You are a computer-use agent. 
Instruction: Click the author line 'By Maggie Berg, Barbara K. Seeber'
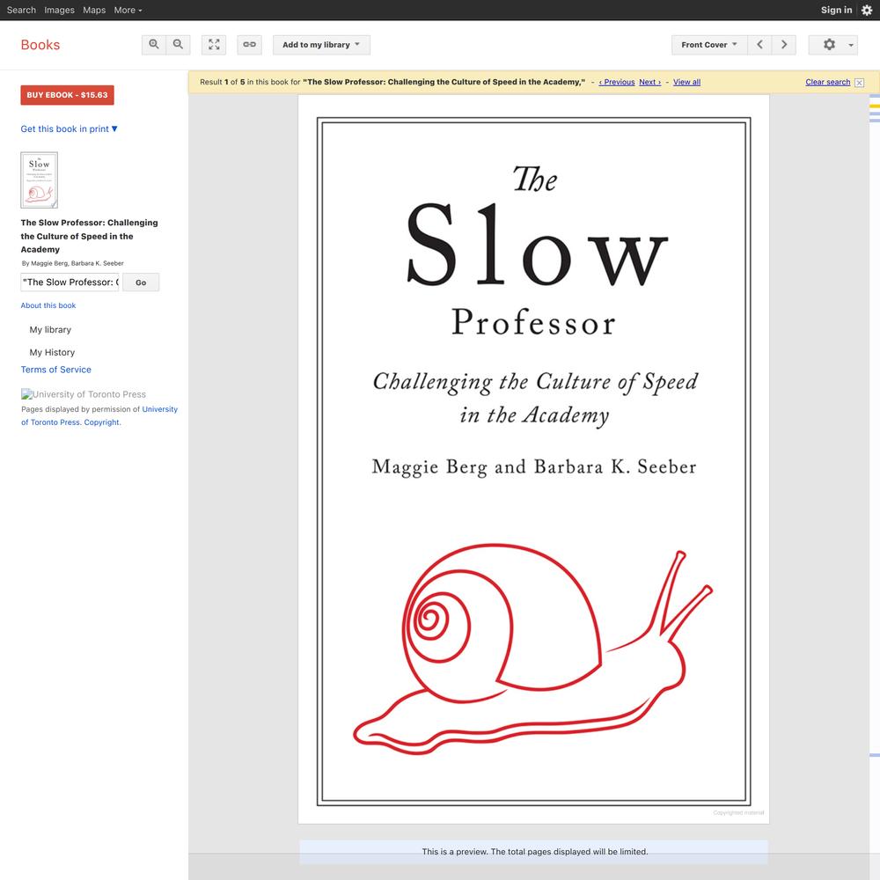tap(72, 263)
